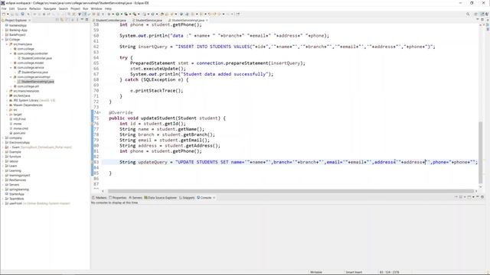Collapse all in Project Explorer toolbar
Image resolution: width=490 pixels, height=275 pixels.
click(x=57, y=20)
